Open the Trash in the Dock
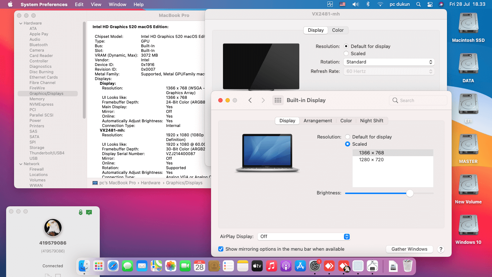Viewport: 492px width, 277px height. coord(408,266)
